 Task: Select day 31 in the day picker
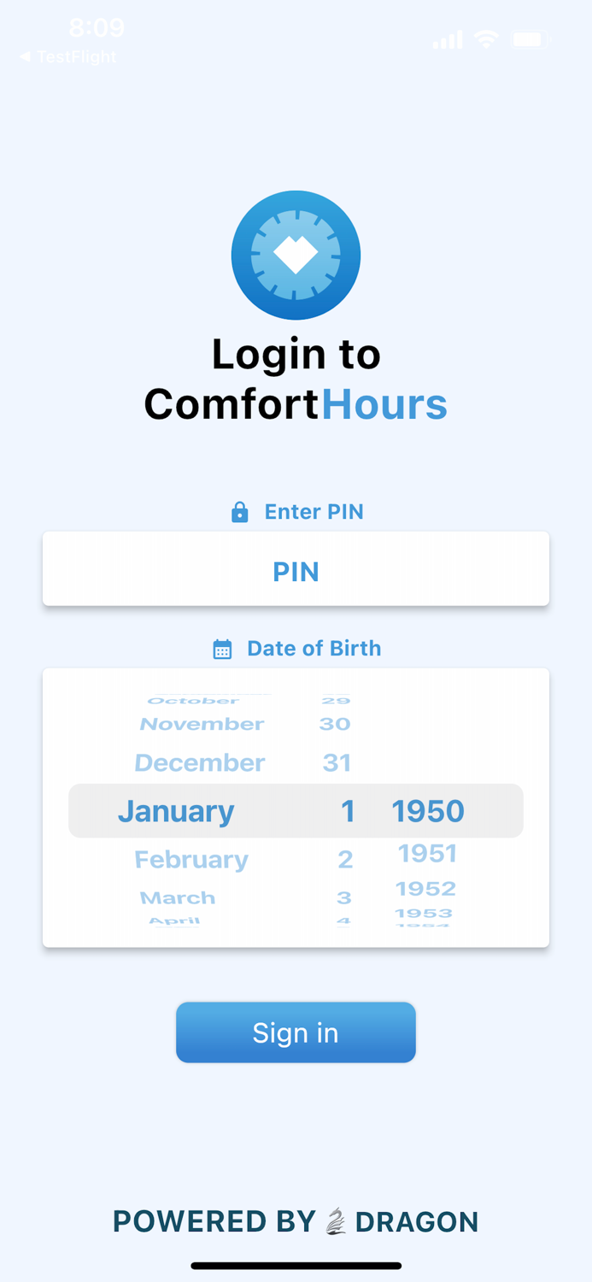[x=335, y=762]
